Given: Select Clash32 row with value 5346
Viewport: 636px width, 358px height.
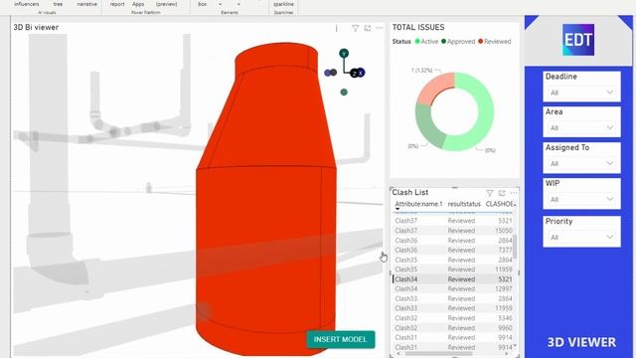Looking at the screenshot, I should 453,318.
